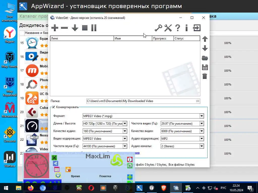258x193 pixels.
Task: Open MaxLim red info icon
Action: (130, 159)
